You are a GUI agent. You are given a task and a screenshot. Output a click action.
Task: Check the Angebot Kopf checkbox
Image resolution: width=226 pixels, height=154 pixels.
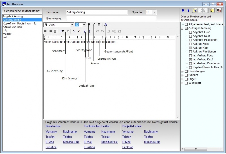[x=190, y=36]
